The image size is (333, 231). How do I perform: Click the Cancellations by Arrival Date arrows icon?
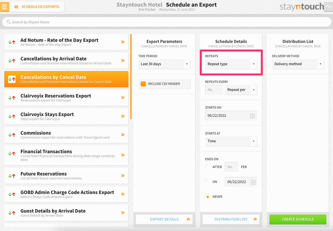click(x=12, y=60)
